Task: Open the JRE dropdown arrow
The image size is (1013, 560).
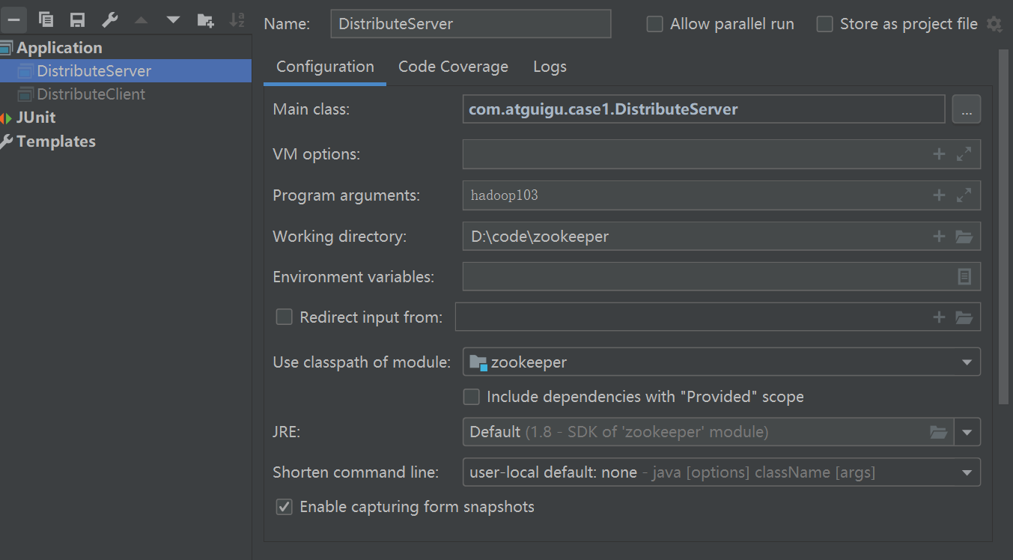Action: click(x=967, y=432)
